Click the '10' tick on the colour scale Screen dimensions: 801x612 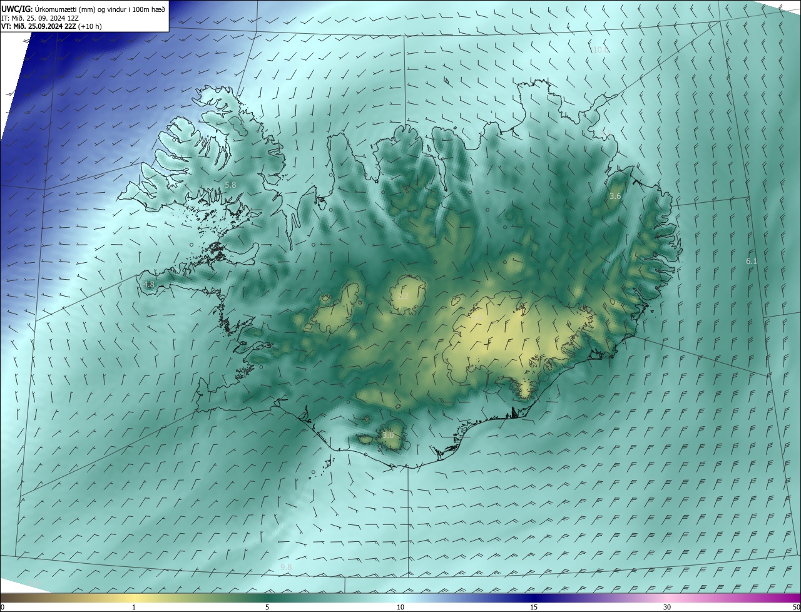(400, 607)
